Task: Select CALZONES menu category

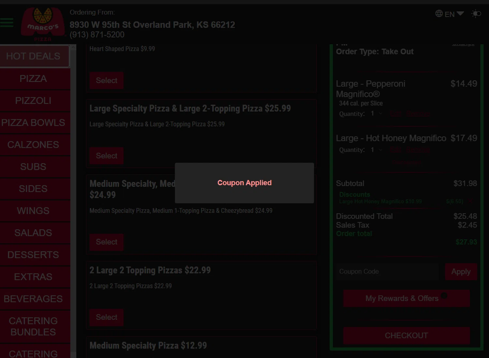Action: (x=35, y=145)
